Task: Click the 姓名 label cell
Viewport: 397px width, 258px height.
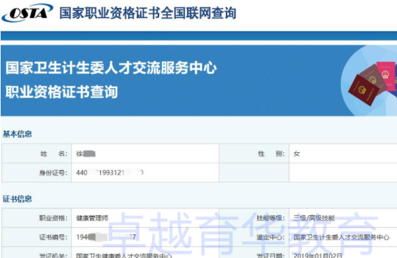Action: coord(37,153)
